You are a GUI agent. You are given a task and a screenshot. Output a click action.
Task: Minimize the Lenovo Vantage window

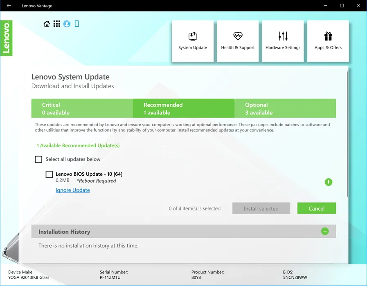coord(326,6)
